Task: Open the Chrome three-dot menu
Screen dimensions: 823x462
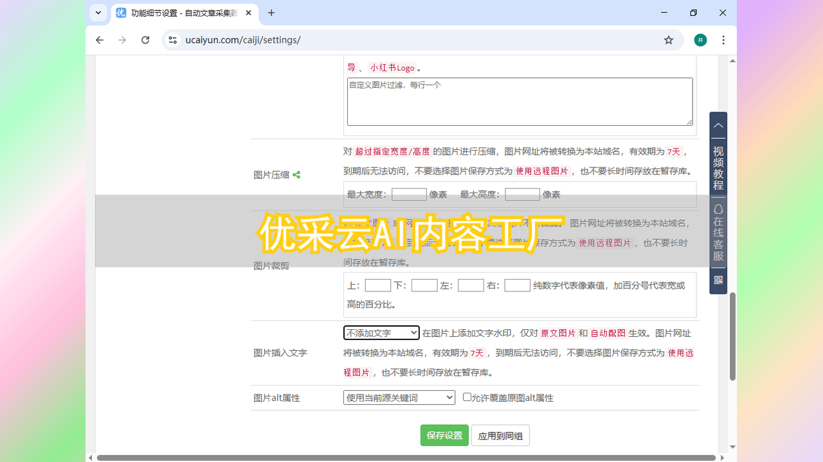Action: coord(723,40)
